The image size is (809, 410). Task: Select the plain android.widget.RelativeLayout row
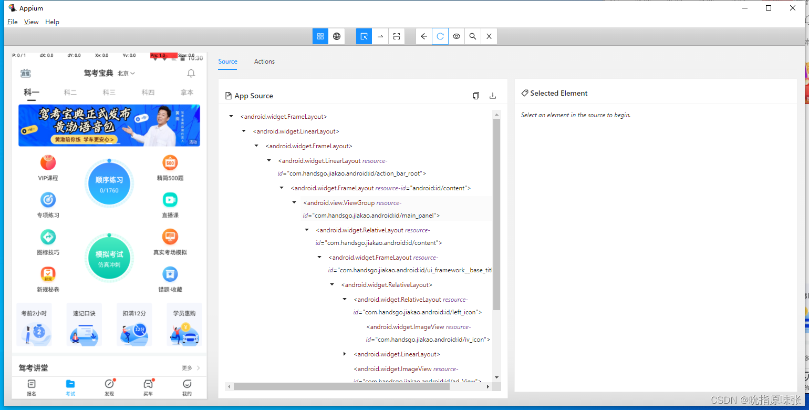click(x=387, y=285)
